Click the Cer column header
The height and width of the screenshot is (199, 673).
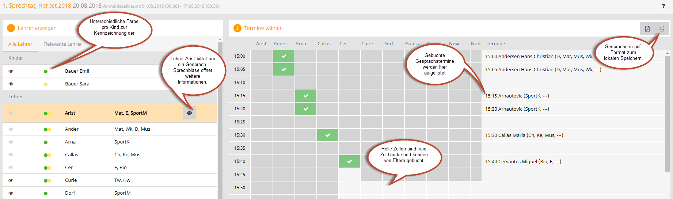click(x=343, y=43)
